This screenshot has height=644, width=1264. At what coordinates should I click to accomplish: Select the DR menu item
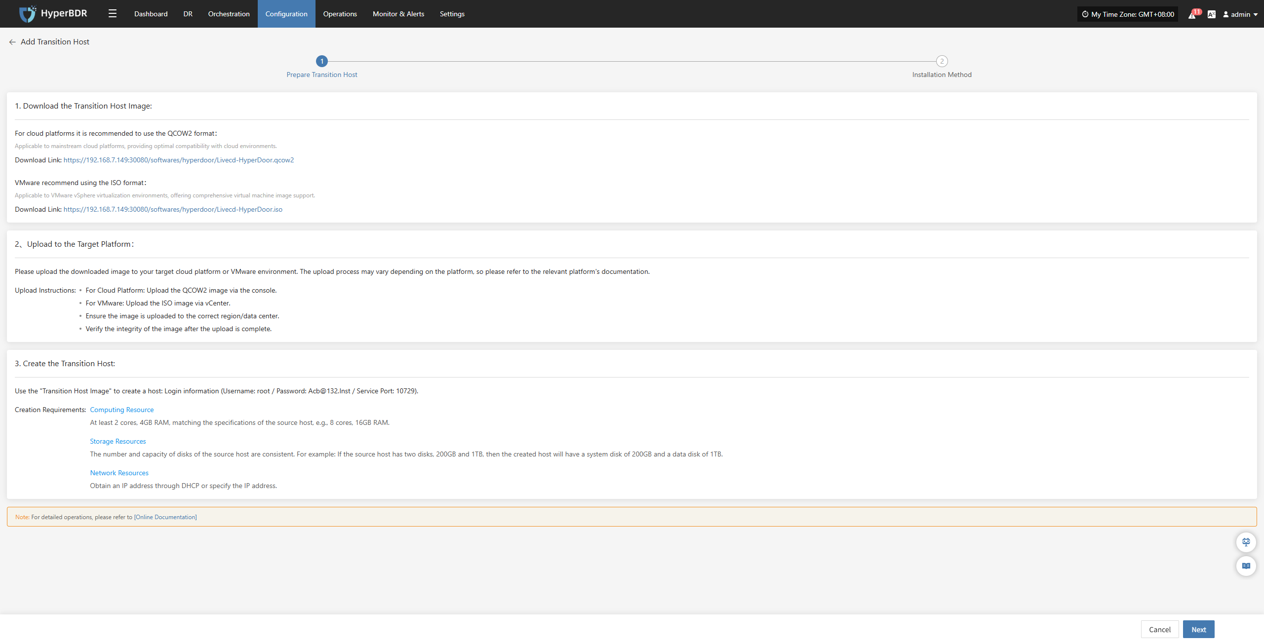coord(188,14)
